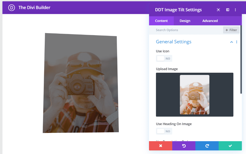Click the Search Options field

pyautogui.click(x=187, y=30)
